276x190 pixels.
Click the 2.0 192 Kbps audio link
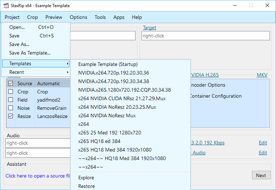point(208,143)
